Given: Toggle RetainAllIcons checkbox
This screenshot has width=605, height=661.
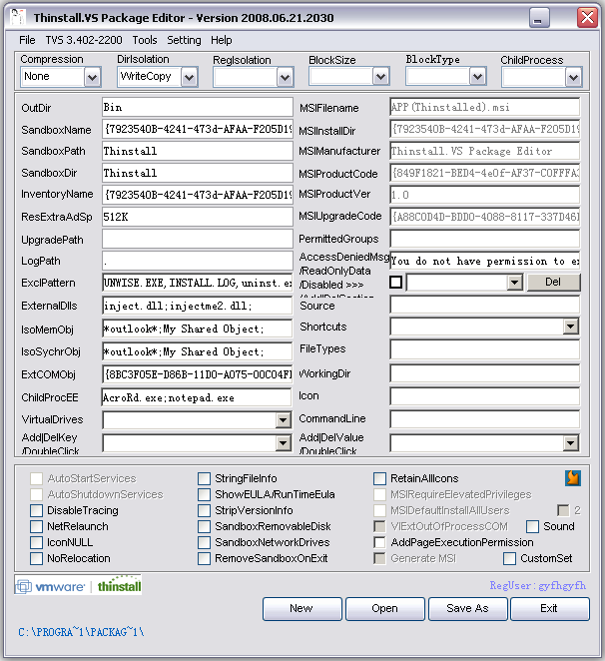Looking at the screenshot, I should point(379,478).
